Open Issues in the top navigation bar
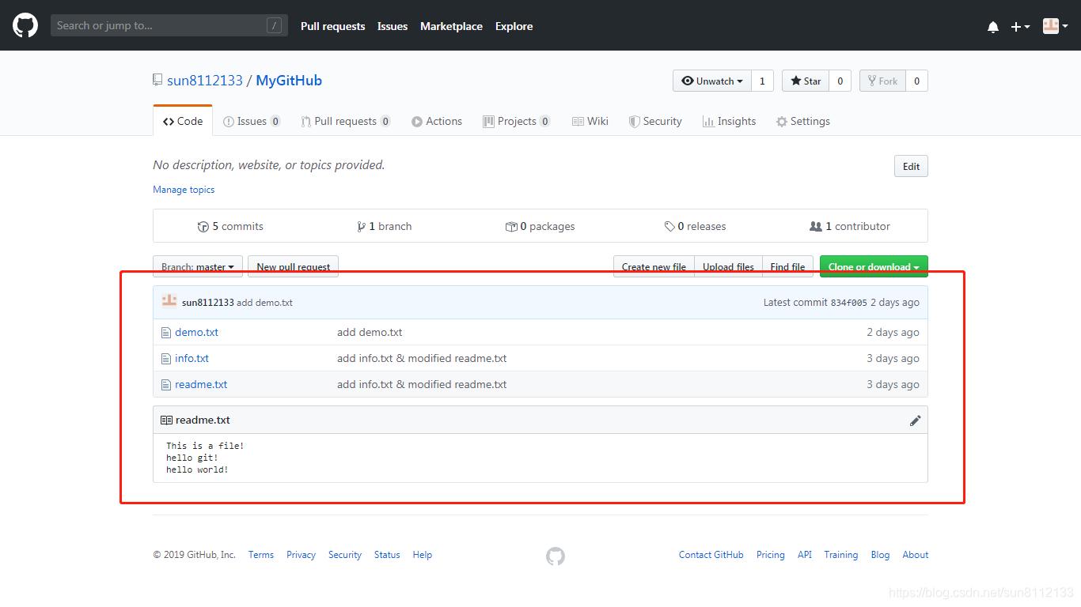 [393, 26]
